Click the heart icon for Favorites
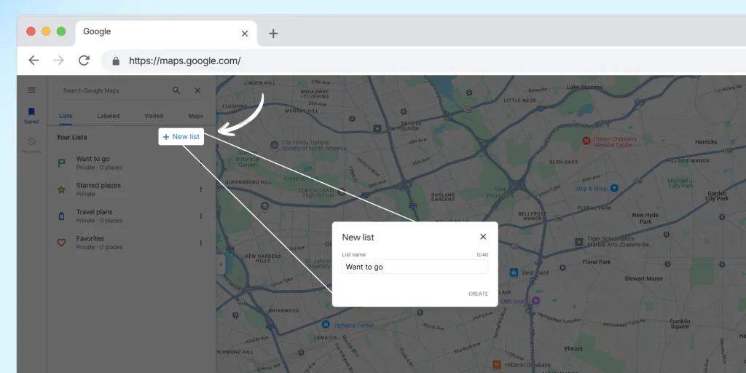This screenshot has width=746, height=373. click(61, 243)
